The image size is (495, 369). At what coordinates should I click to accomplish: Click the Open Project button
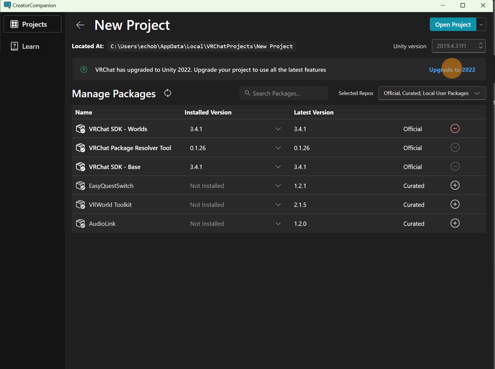[453, 24]
